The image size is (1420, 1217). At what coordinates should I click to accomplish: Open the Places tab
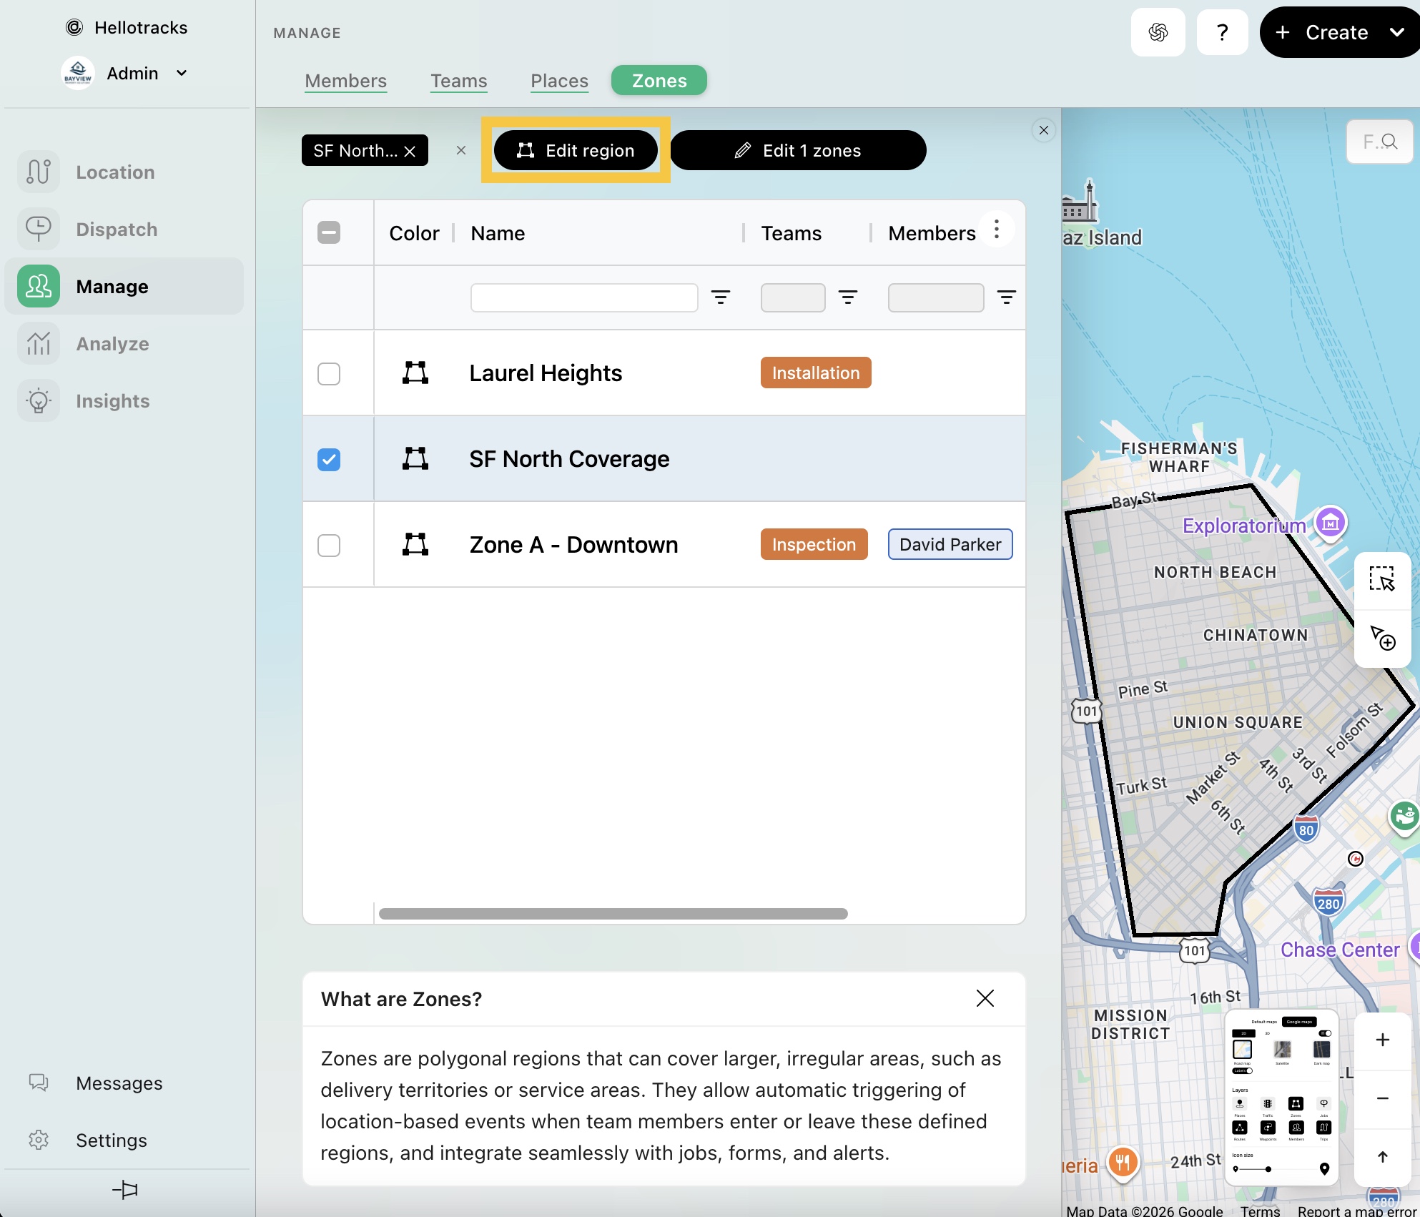point(559,81)
